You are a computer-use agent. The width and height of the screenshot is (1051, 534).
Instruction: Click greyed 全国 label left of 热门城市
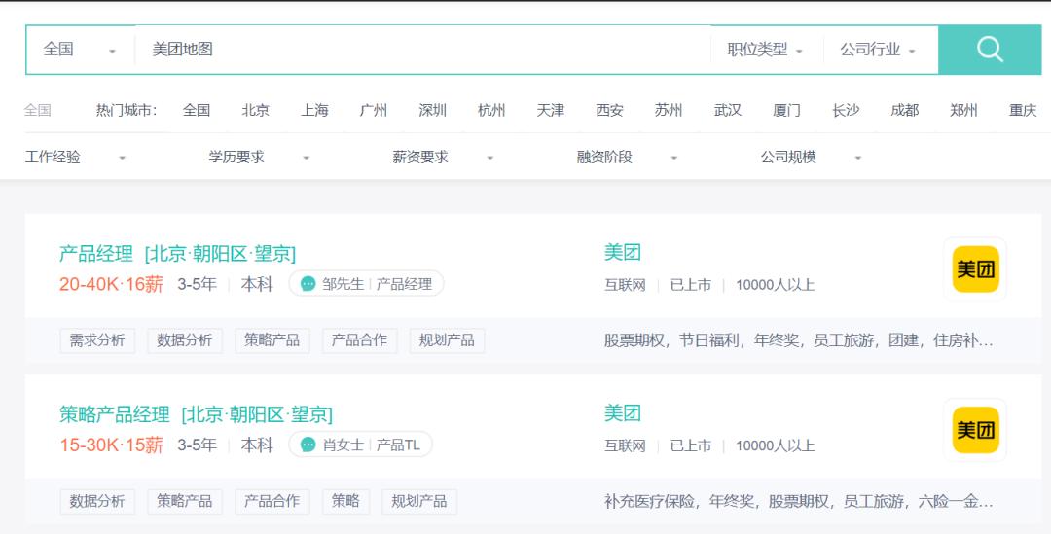38,111
